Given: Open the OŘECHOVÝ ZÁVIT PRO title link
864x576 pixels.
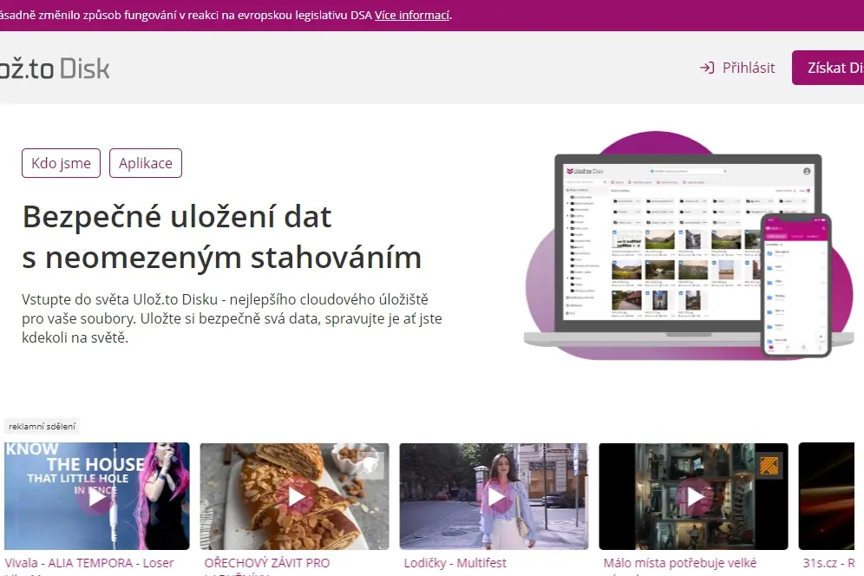Looking at the screenshot, I should (x=266, y=563).
